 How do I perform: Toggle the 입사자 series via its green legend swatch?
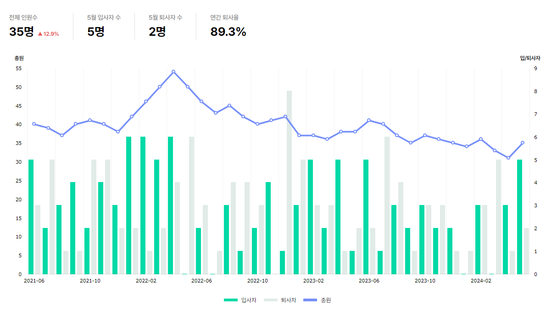[231, 300]
